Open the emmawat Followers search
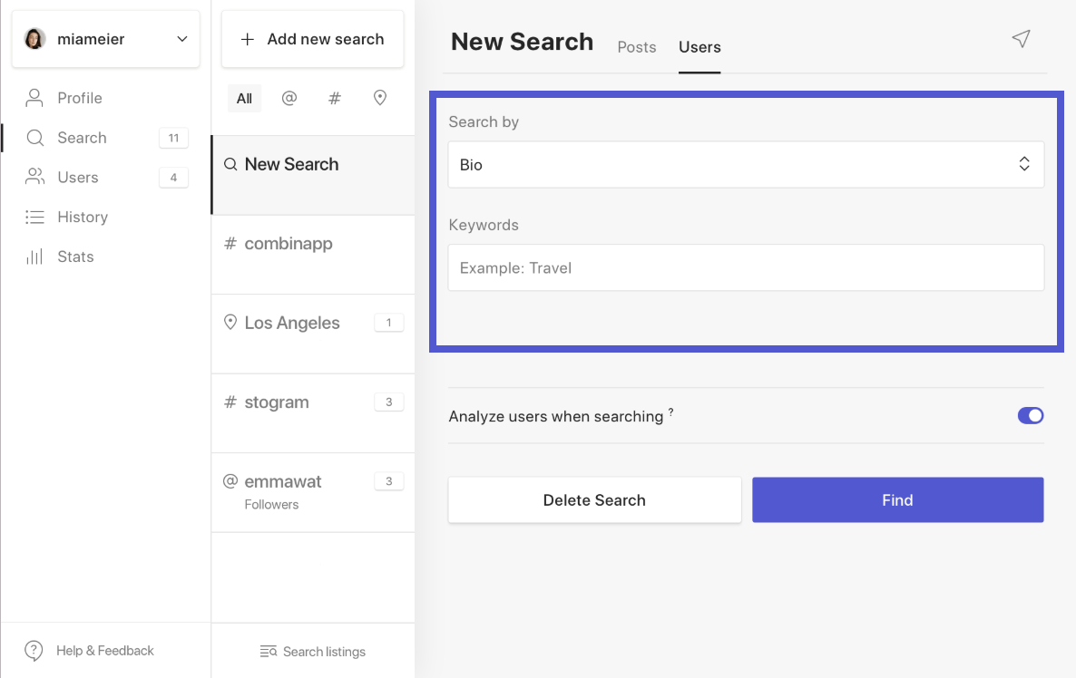This screenshot has width=1076, height=678. [x=313, y=493]
